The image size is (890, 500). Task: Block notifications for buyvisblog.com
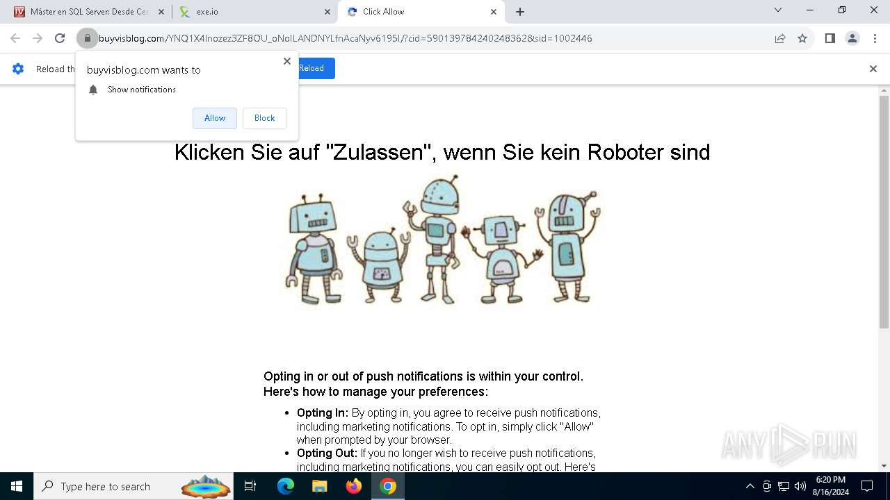pos(265,118)
